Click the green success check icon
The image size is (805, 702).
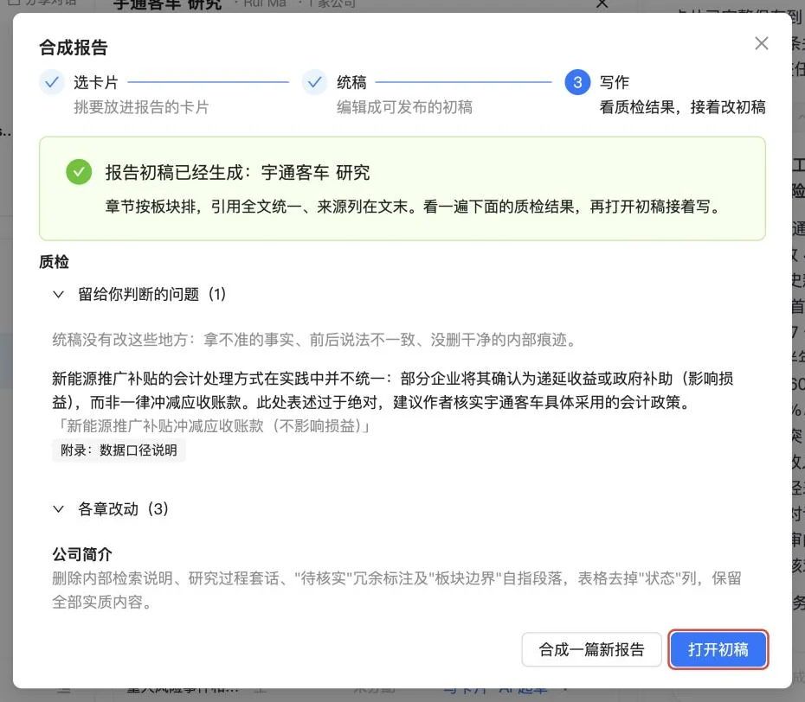pos(79,172)
